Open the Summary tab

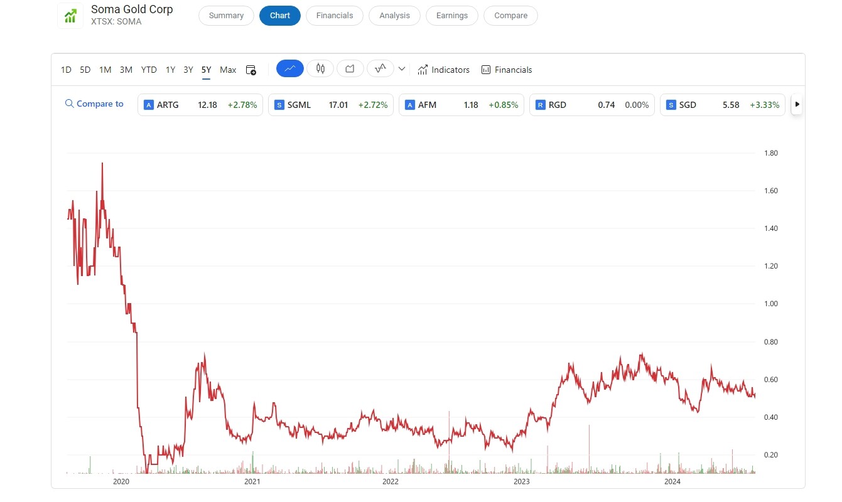[x=226, y=16]
